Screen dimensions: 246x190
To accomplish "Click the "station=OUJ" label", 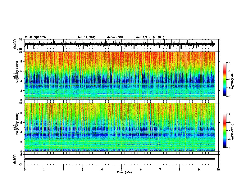I will tap(115, 37).
